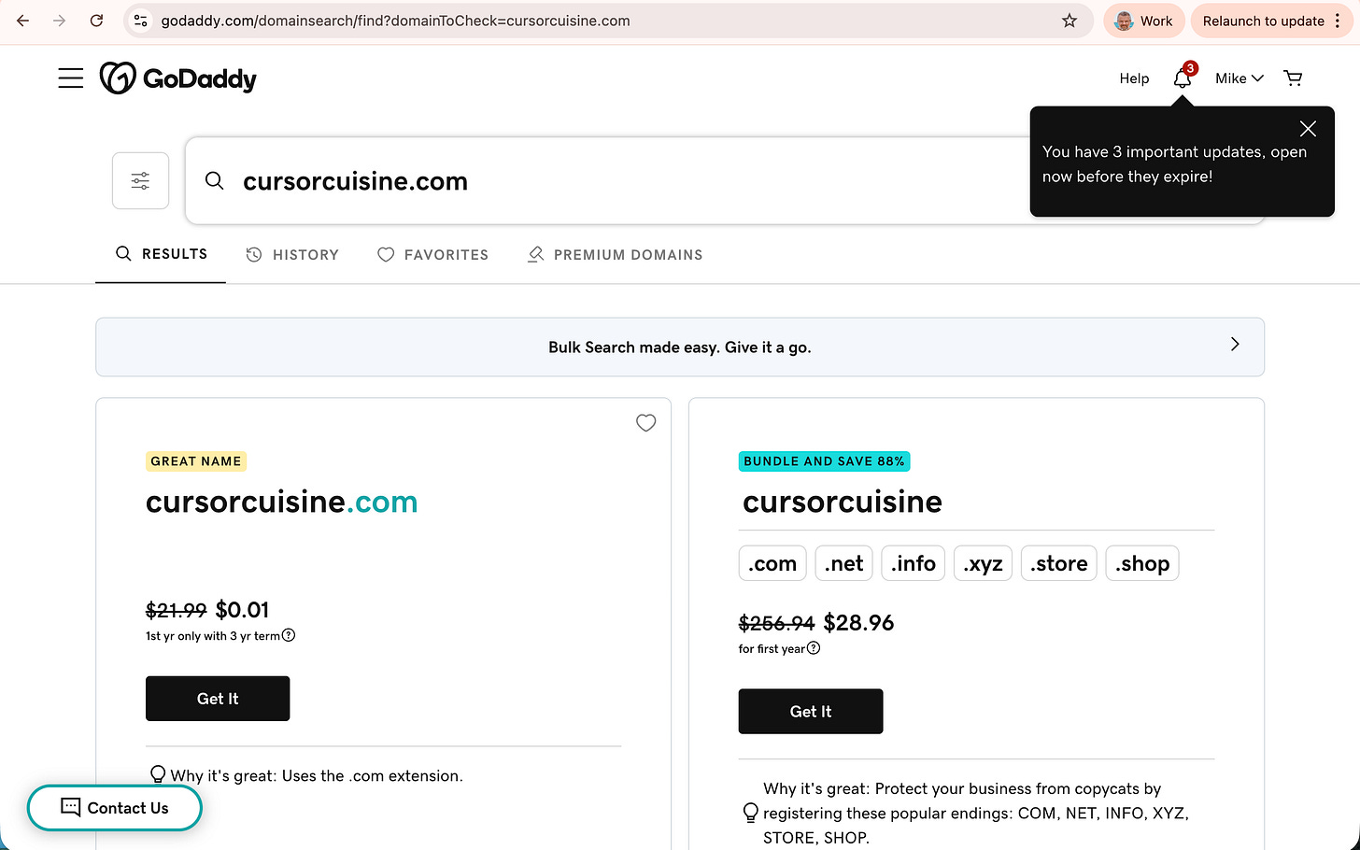Click the cursorcuisine.com domain title
This screenshot has height=850, width=1360.
click(x=281, y=502)
